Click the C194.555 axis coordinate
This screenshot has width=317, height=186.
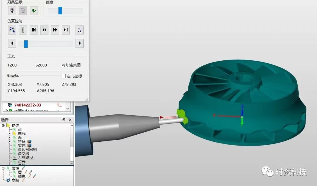pyautogui.click(x=16, y=91)
